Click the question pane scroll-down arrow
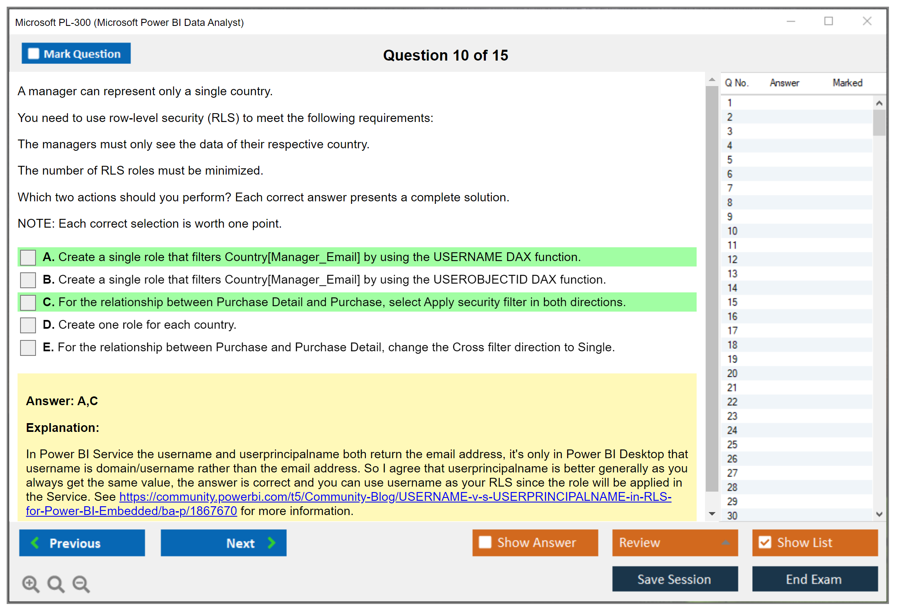Image resolution: width=899 pixels, height=614 pixels. pyautogui.click(x=712, y=514)
